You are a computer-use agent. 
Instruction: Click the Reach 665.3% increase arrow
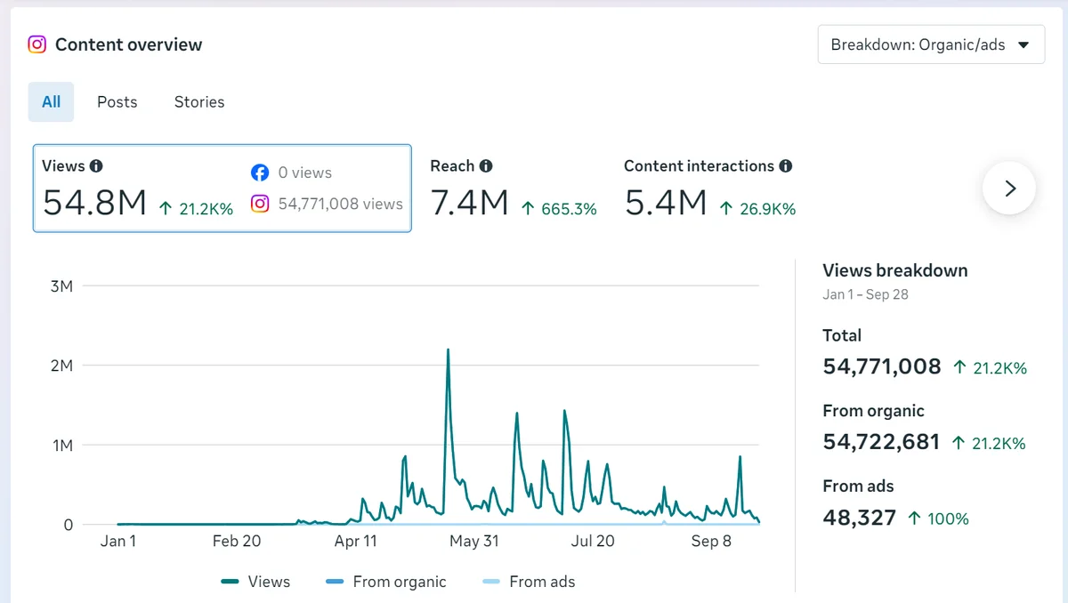528,209
